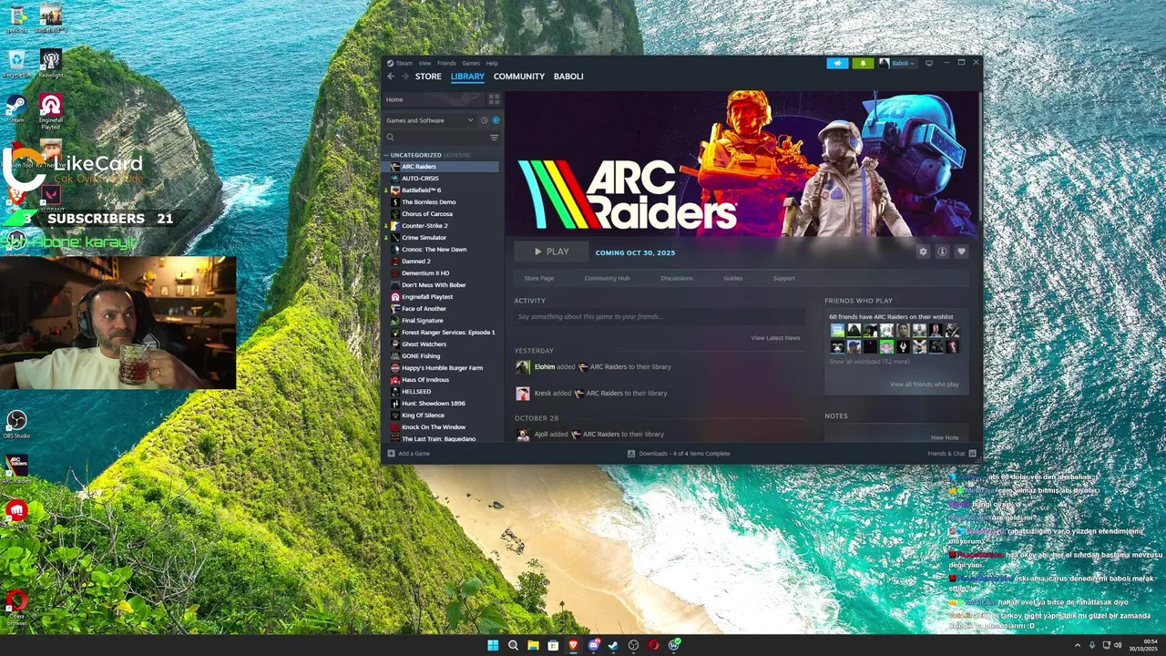Open Steam desktop shortcut icon
Screen dimensions: 1166x656
15,108
